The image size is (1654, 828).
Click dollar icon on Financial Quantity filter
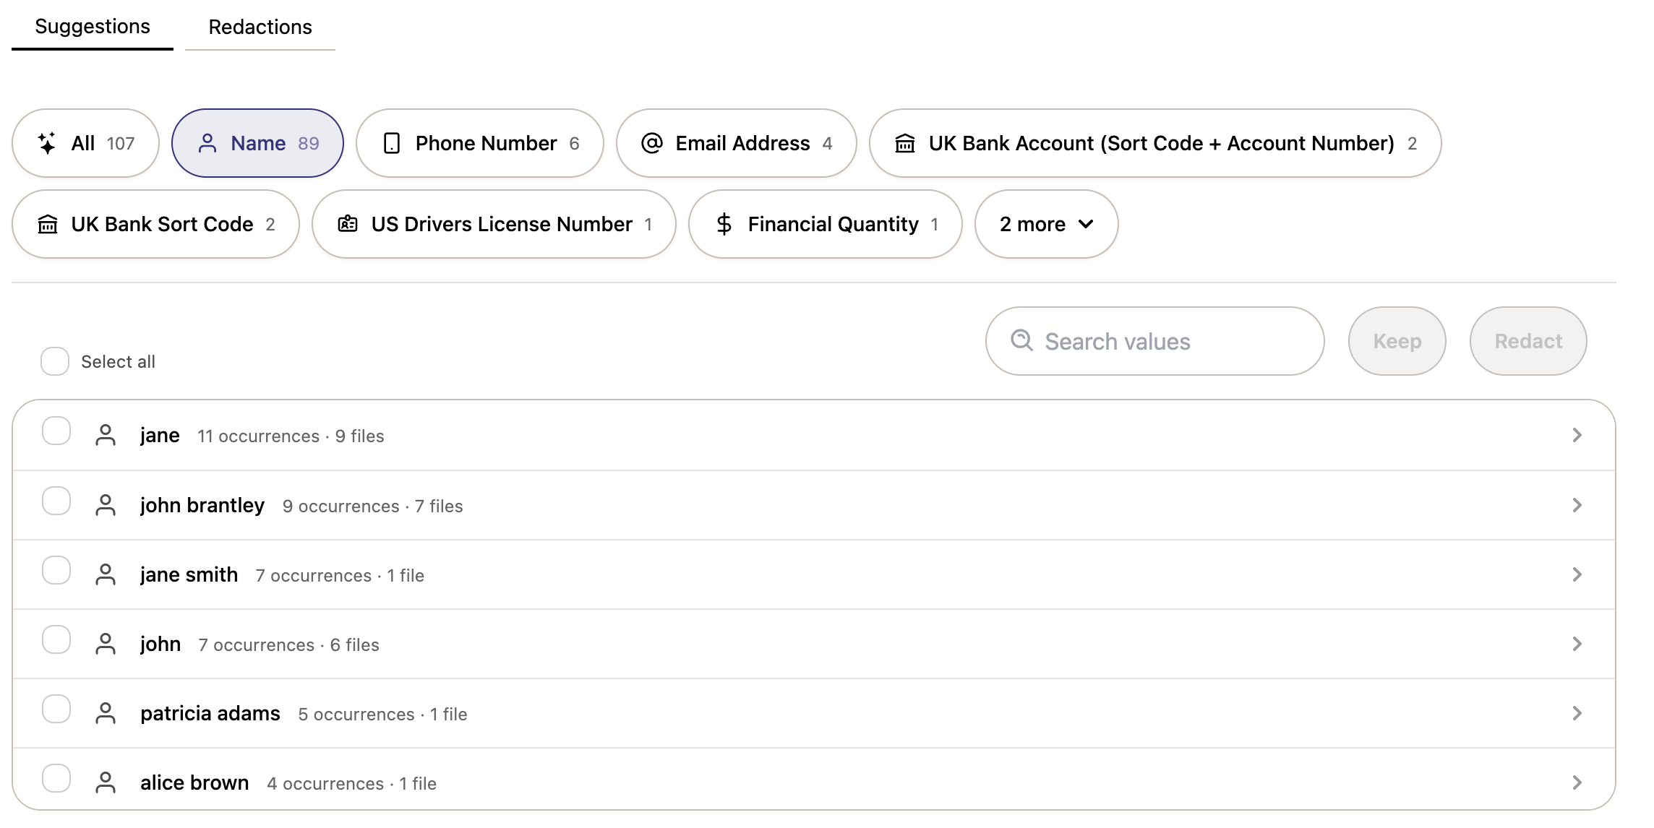click(724, 224)
